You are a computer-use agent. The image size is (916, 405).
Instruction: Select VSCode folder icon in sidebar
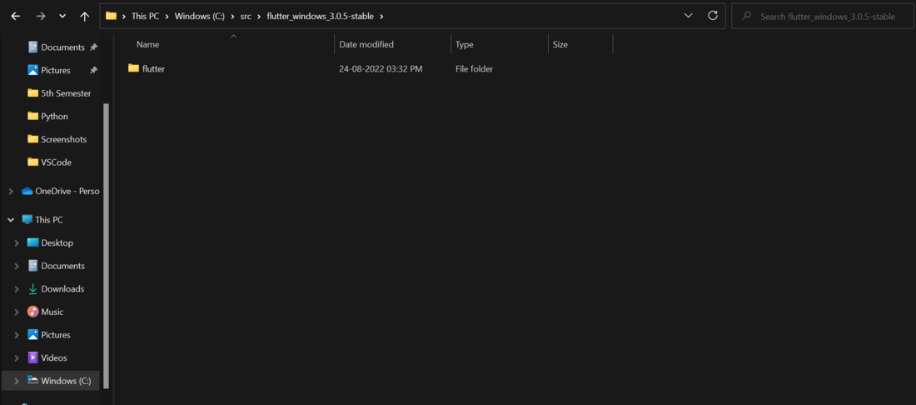pyautogui.click(x=32, y=162)
